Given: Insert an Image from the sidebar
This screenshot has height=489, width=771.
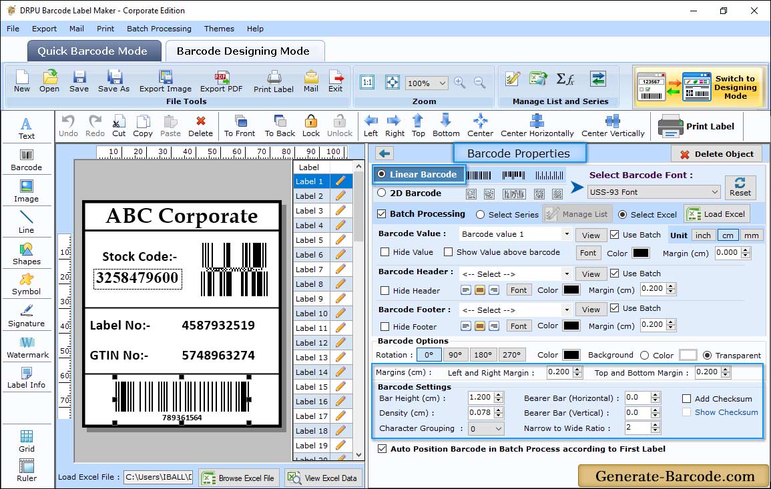Looking at the screenshot, I should click(27, 191).
